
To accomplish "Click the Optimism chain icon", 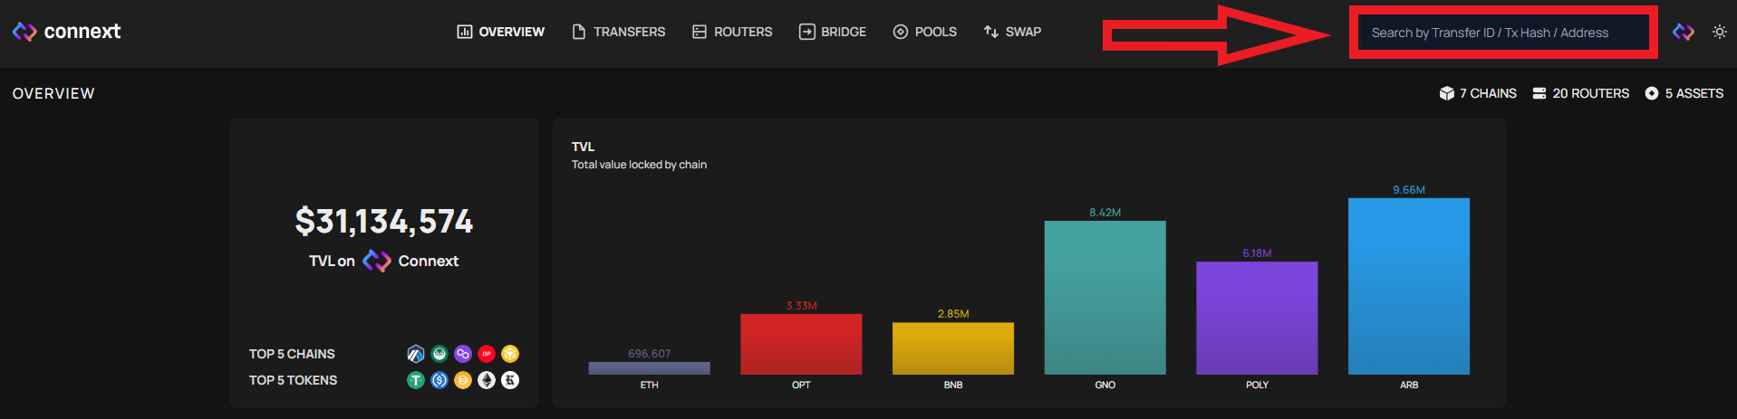I will point(487,354).
